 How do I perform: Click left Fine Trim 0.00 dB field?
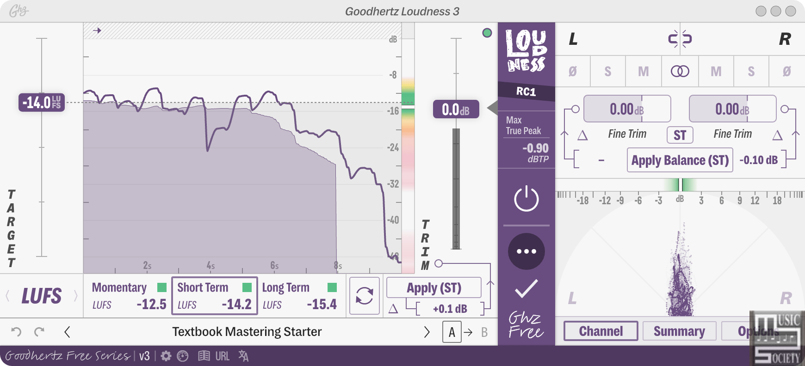tap(627, 109)
